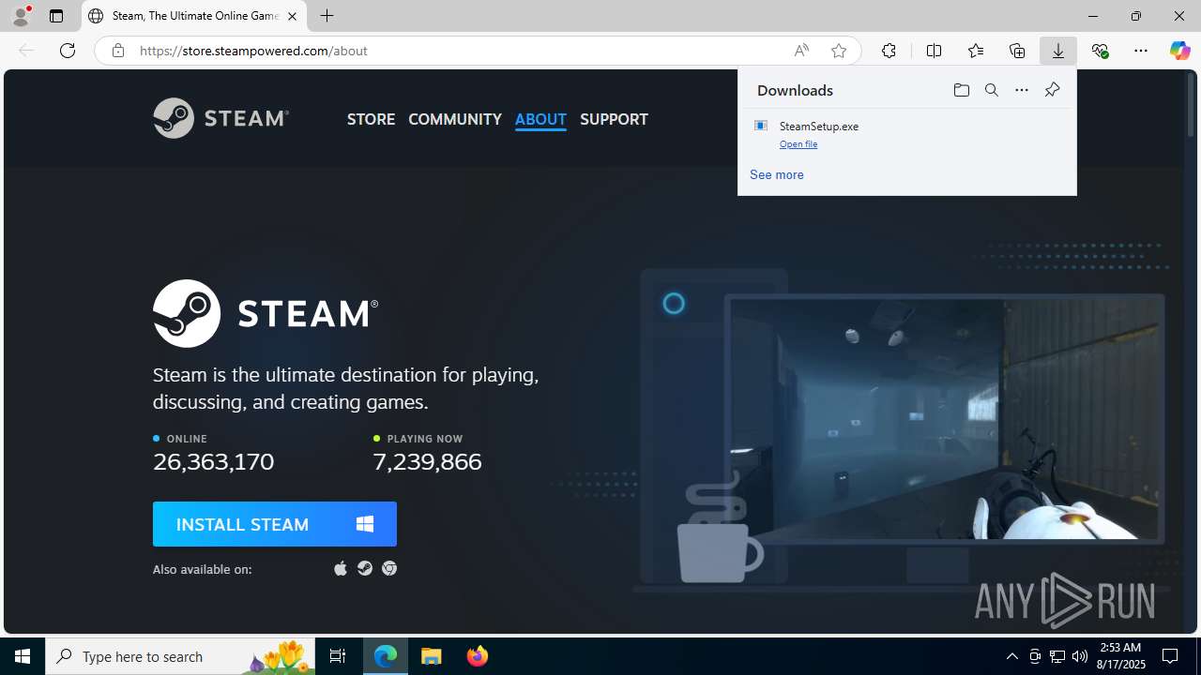This screenshot has height=675, width=1201.
Task: Open the Collections icon
Action: pyautogui.click(x=1017, y=51)
